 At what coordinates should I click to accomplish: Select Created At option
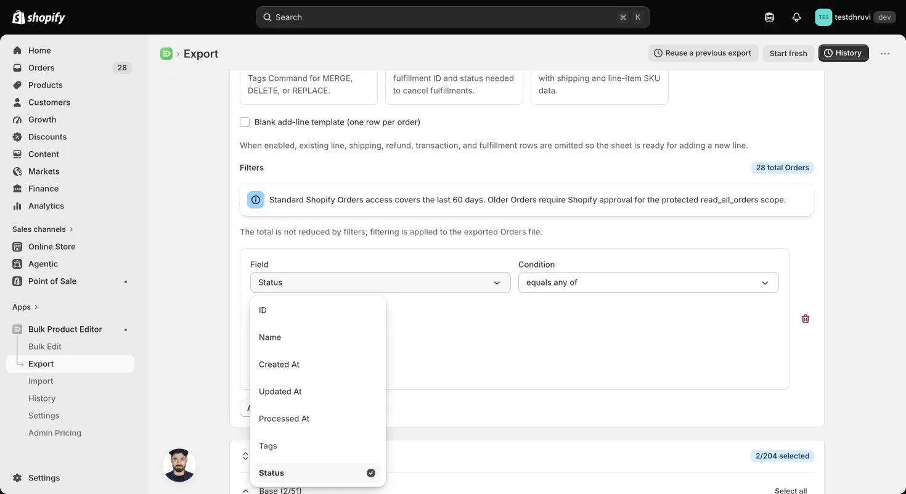pyautogui.click(x=317, y=364)
